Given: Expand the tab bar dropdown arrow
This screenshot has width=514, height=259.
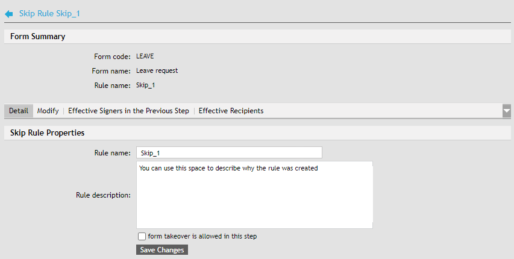Looking at the screenshot, I should click(x=507, y=111).
